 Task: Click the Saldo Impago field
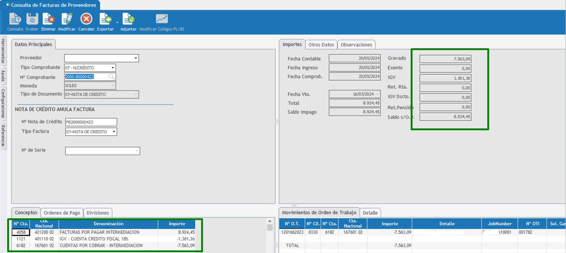coord(355,112)
